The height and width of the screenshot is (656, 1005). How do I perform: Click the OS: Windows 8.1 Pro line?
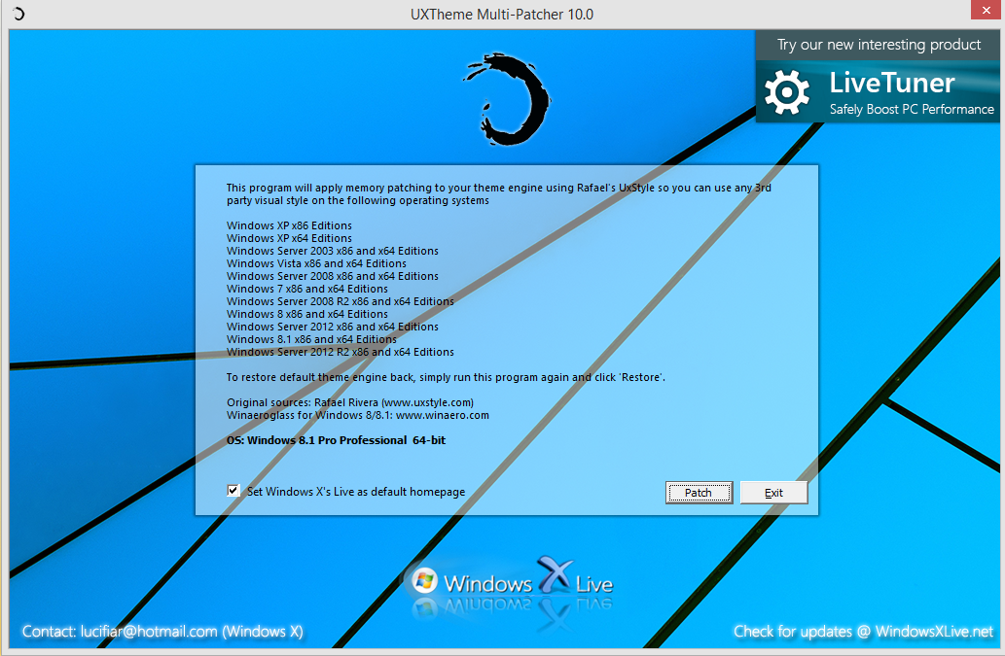336,440
